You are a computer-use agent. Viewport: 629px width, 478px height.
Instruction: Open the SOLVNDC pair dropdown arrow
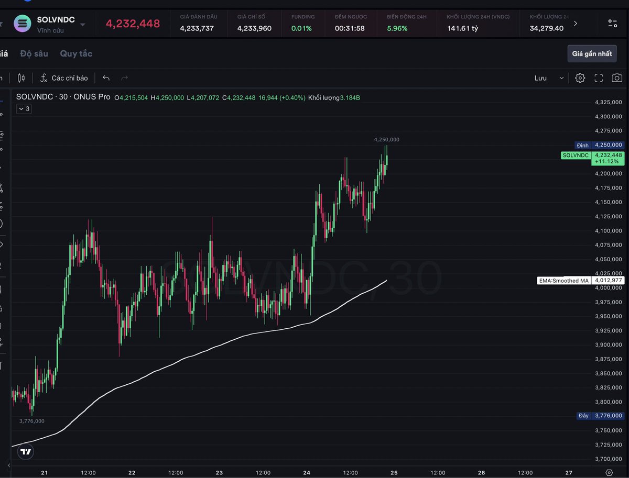[x=82, y=24]
